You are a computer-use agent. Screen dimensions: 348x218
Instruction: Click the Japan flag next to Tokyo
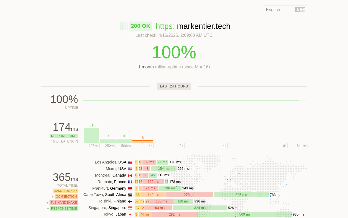click(130, 214)
